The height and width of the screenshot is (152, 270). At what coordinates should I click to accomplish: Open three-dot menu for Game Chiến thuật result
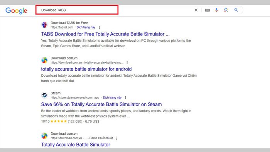(116, 138)
